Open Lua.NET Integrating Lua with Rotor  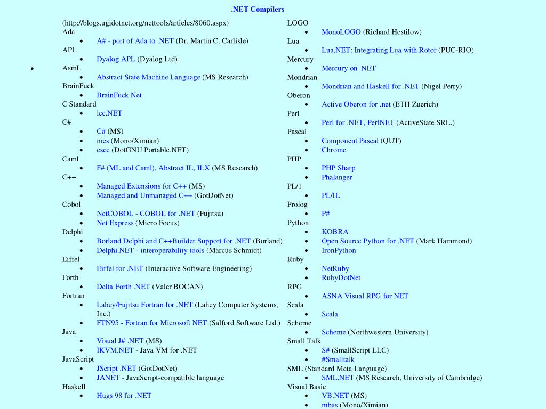(x=379, y=50)
